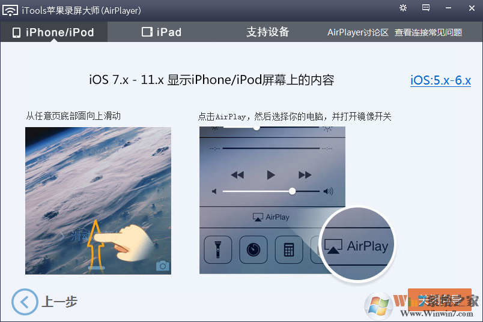Click the orange button at bottom right
The width and height of the screenshot is (483, 322).
tap(440, 300)
